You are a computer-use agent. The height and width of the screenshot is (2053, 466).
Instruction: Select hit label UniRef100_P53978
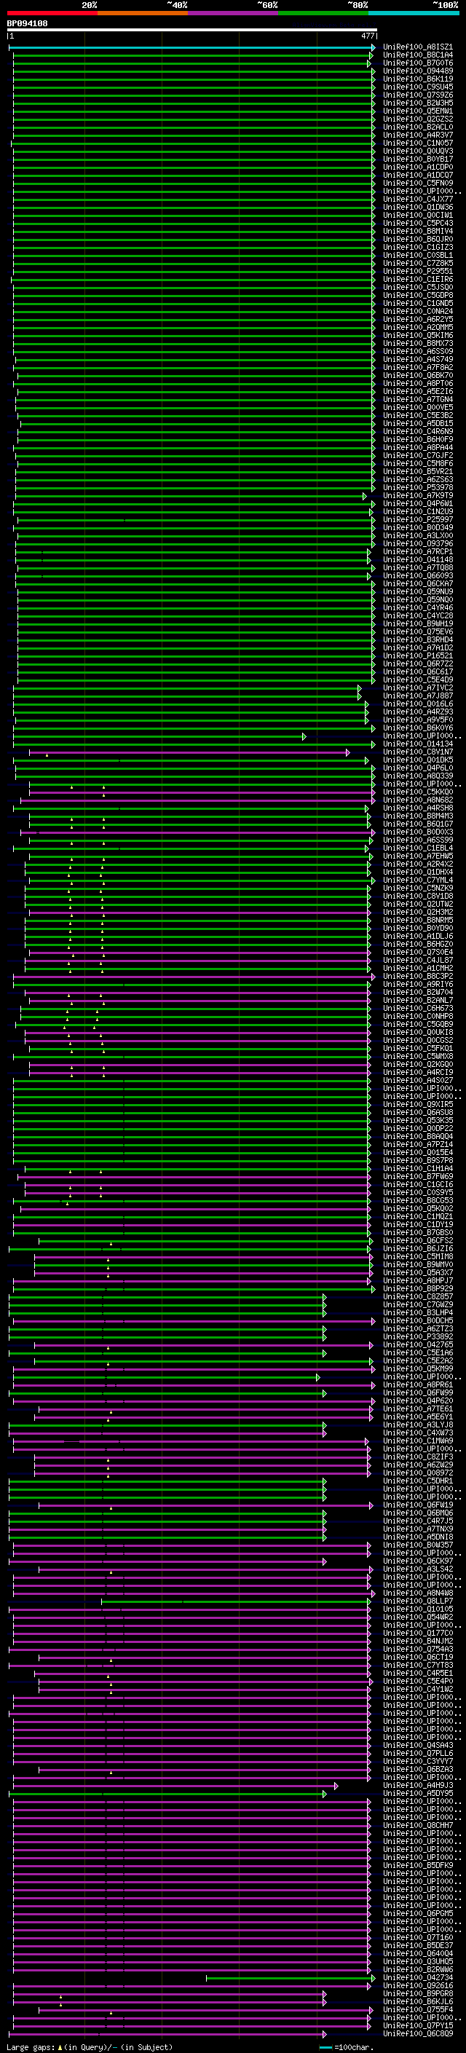pos(417,488)
